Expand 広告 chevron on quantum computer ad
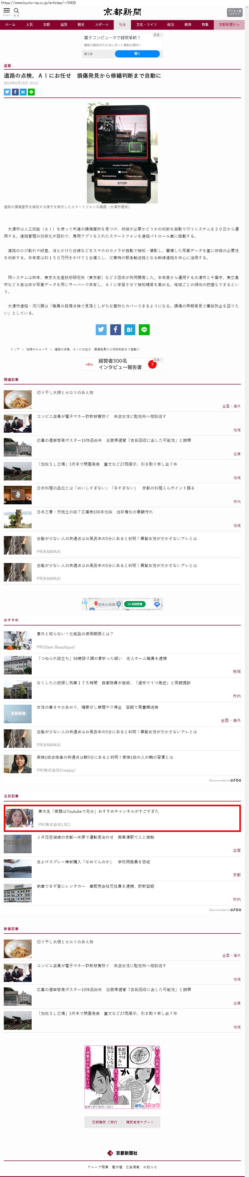 click(x=158, y=35)
